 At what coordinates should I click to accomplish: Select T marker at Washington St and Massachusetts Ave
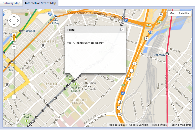pos(47,106)
